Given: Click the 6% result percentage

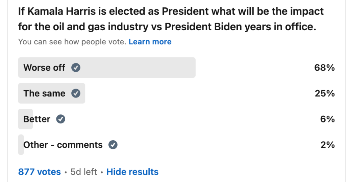Looking at the screenshot, I should pyautogui.click(x=327, y=119).
